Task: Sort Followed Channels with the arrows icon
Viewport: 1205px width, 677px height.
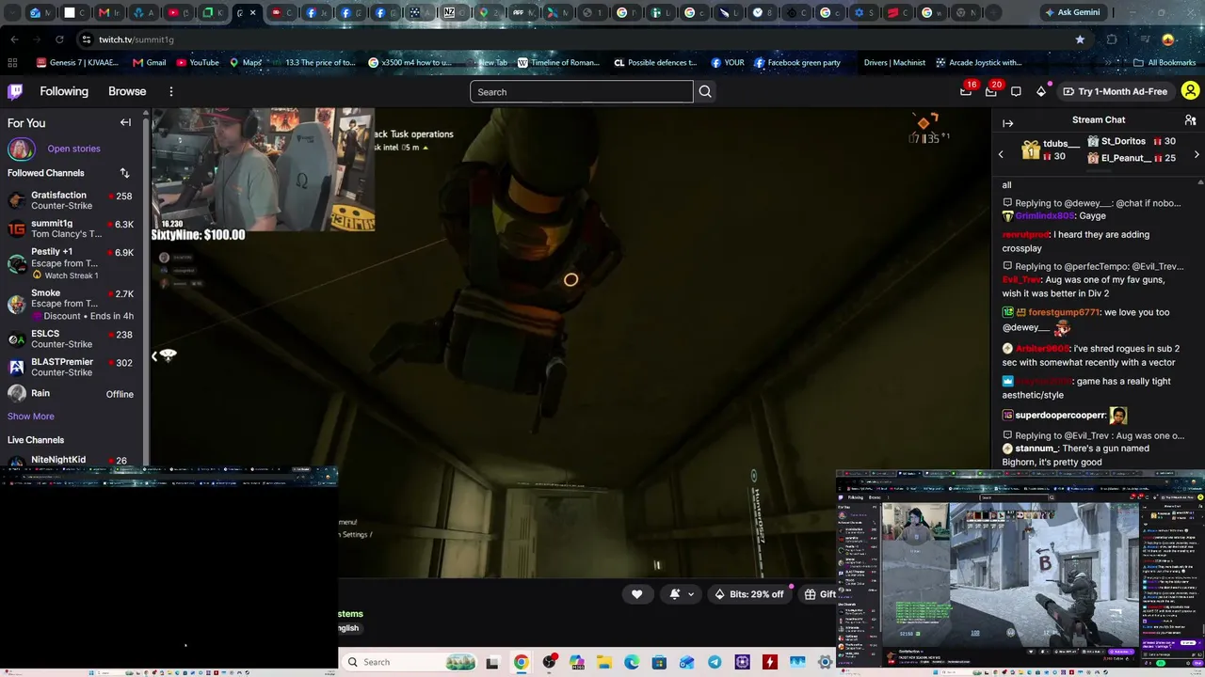Action: (124, 173)
